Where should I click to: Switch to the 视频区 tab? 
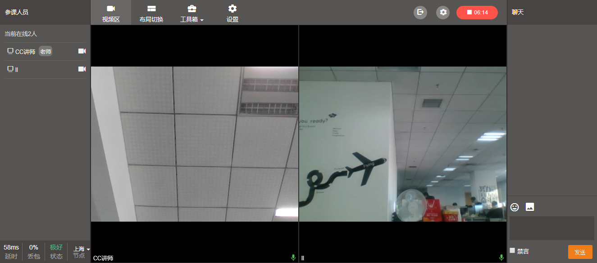coord(111,13)
